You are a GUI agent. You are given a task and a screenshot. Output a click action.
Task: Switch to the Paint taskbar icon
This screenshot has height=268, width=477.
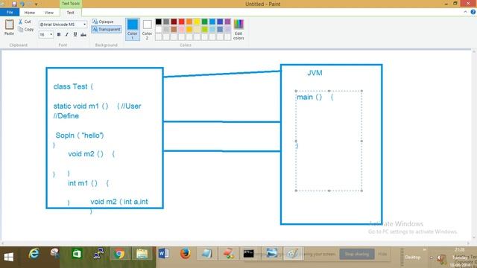(293, 254)
